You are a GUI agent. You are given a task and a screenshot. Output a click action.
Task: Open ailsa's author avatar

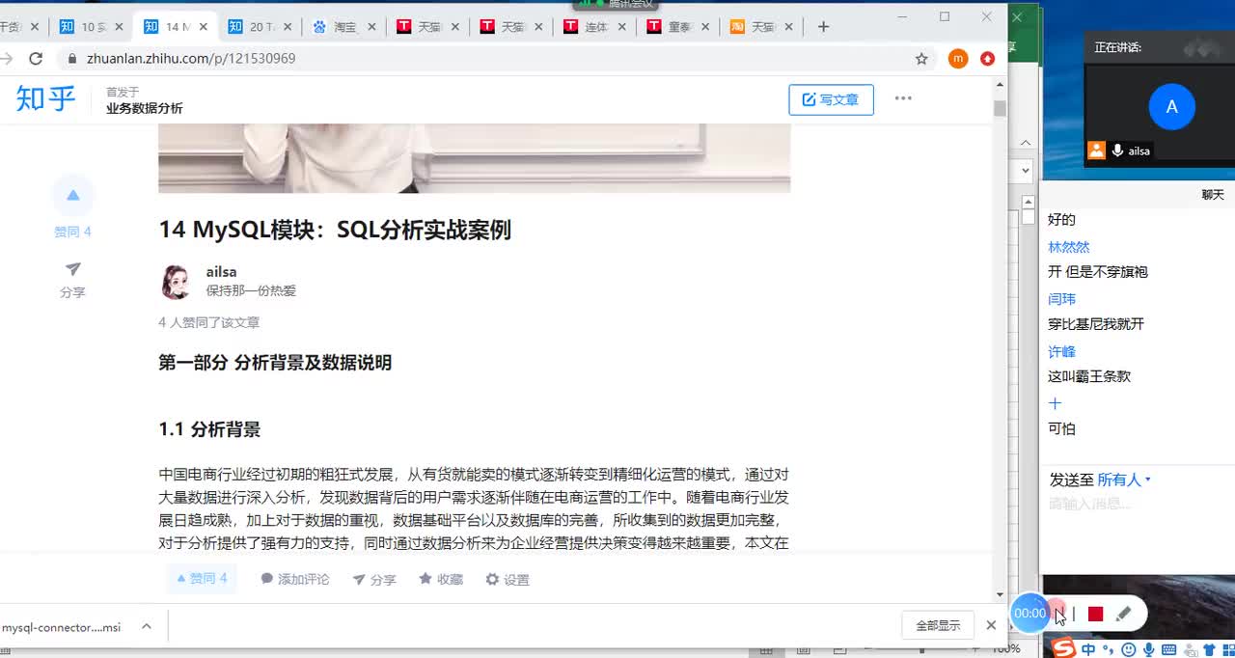(x=175, y=282)
